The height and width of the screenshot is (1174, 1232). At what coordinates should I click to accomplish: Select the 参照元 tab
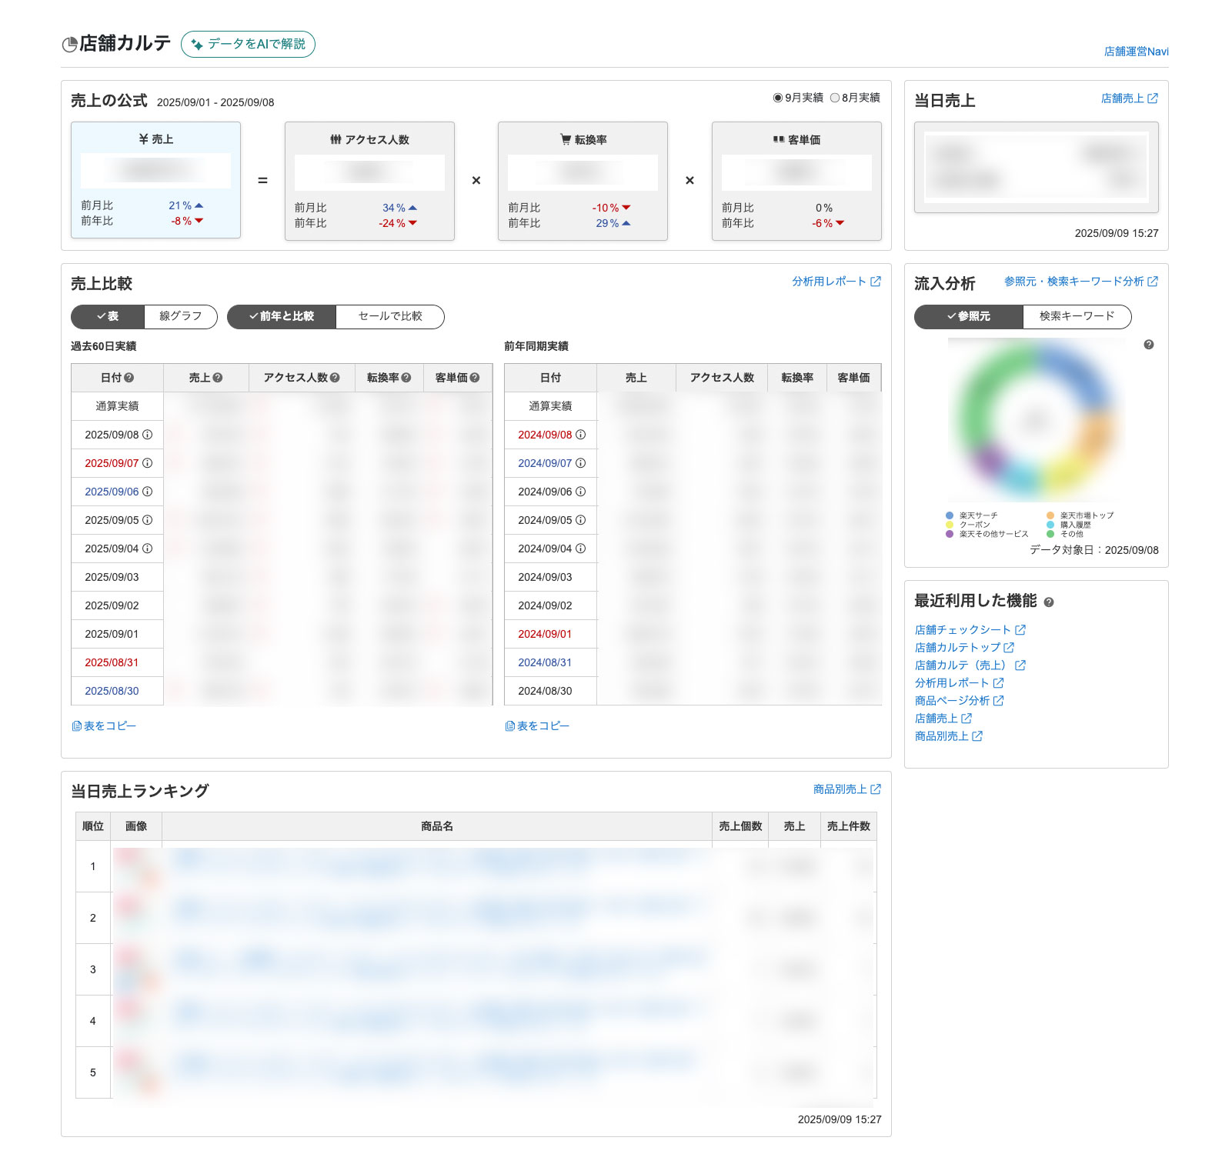pyautogui.click(x=969, y=316)
